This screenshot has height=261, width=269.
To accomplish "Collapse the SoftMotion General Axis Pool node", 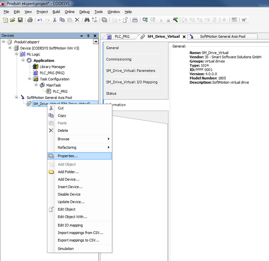I will [x=17, y=97].
